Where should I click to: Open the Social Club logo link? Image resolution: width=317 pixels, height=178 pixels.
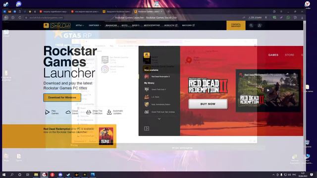tap(60, 25)
